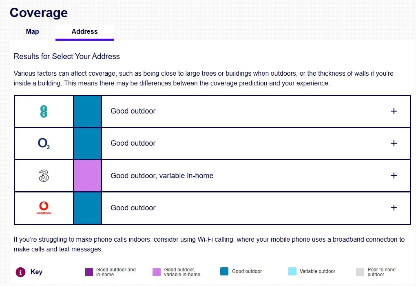Click the lilac variable in-home key swatch

(157, 272)
